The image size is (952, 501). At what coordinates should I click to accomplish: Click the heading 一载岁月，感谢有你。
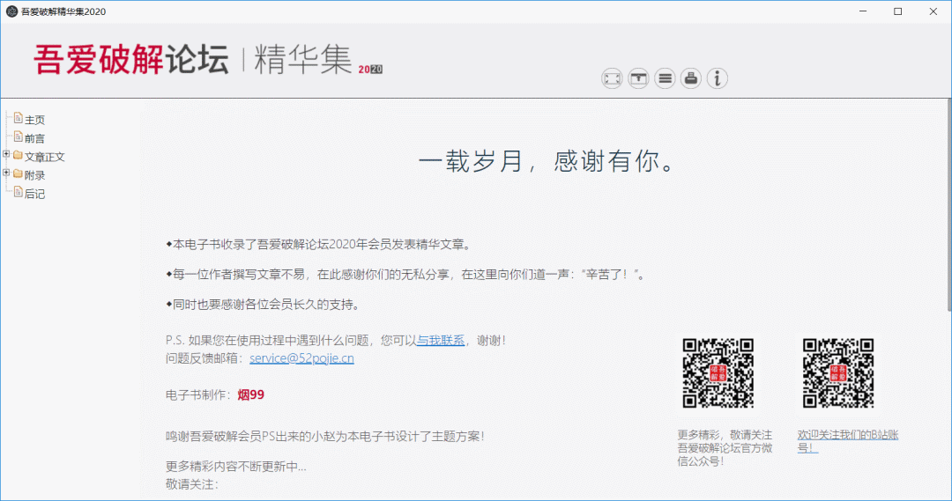(x=547, y=161)
